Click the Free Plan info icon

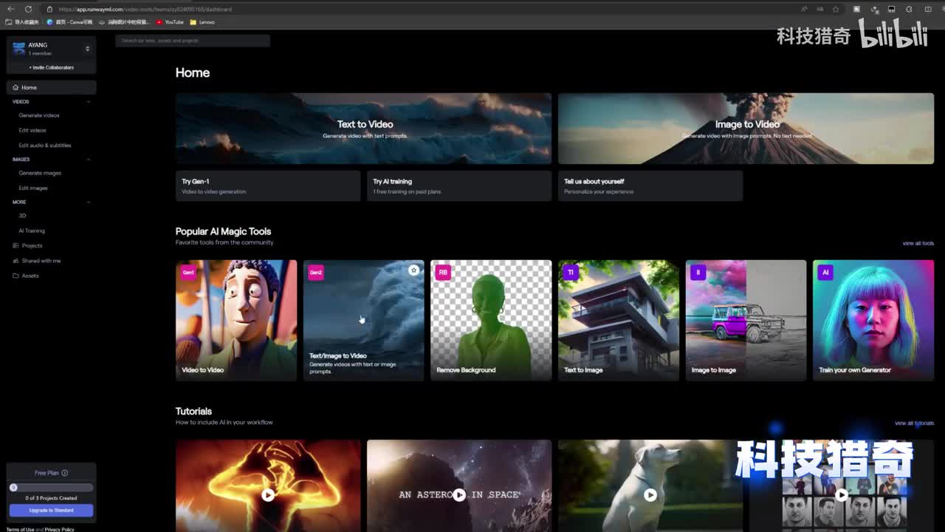point(65,473)
